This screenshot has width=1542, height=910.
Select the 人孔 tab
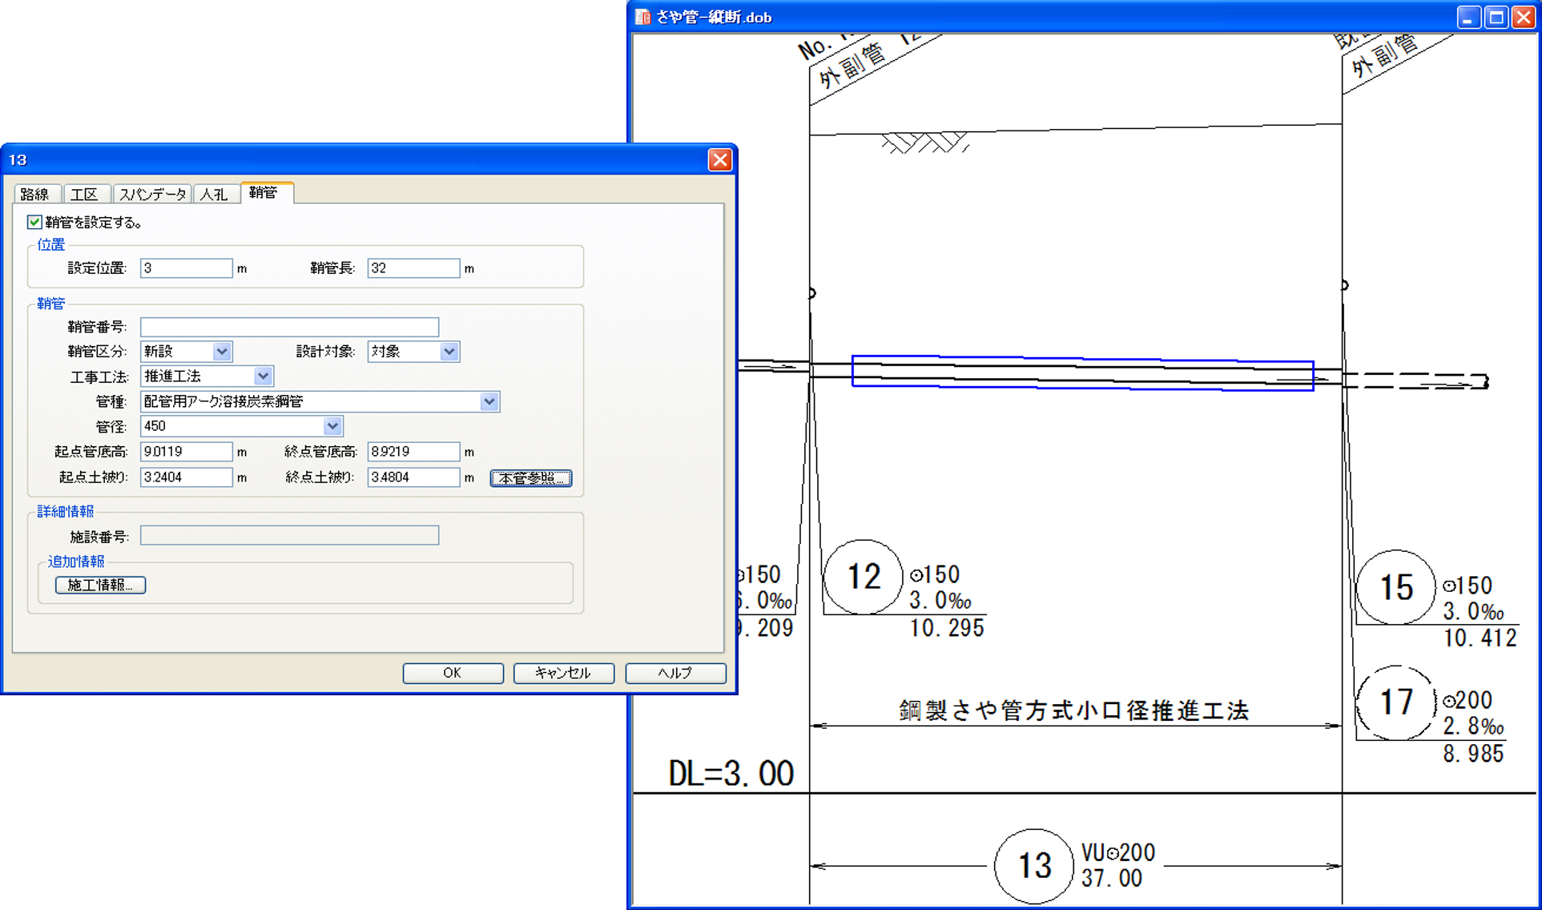tap(215, 194)
